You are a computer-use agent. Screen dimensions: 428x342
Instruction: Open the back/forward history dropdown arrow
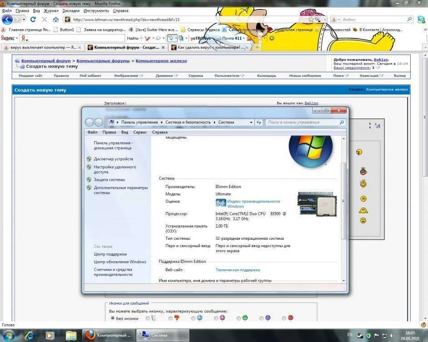[x=24, y=20]
